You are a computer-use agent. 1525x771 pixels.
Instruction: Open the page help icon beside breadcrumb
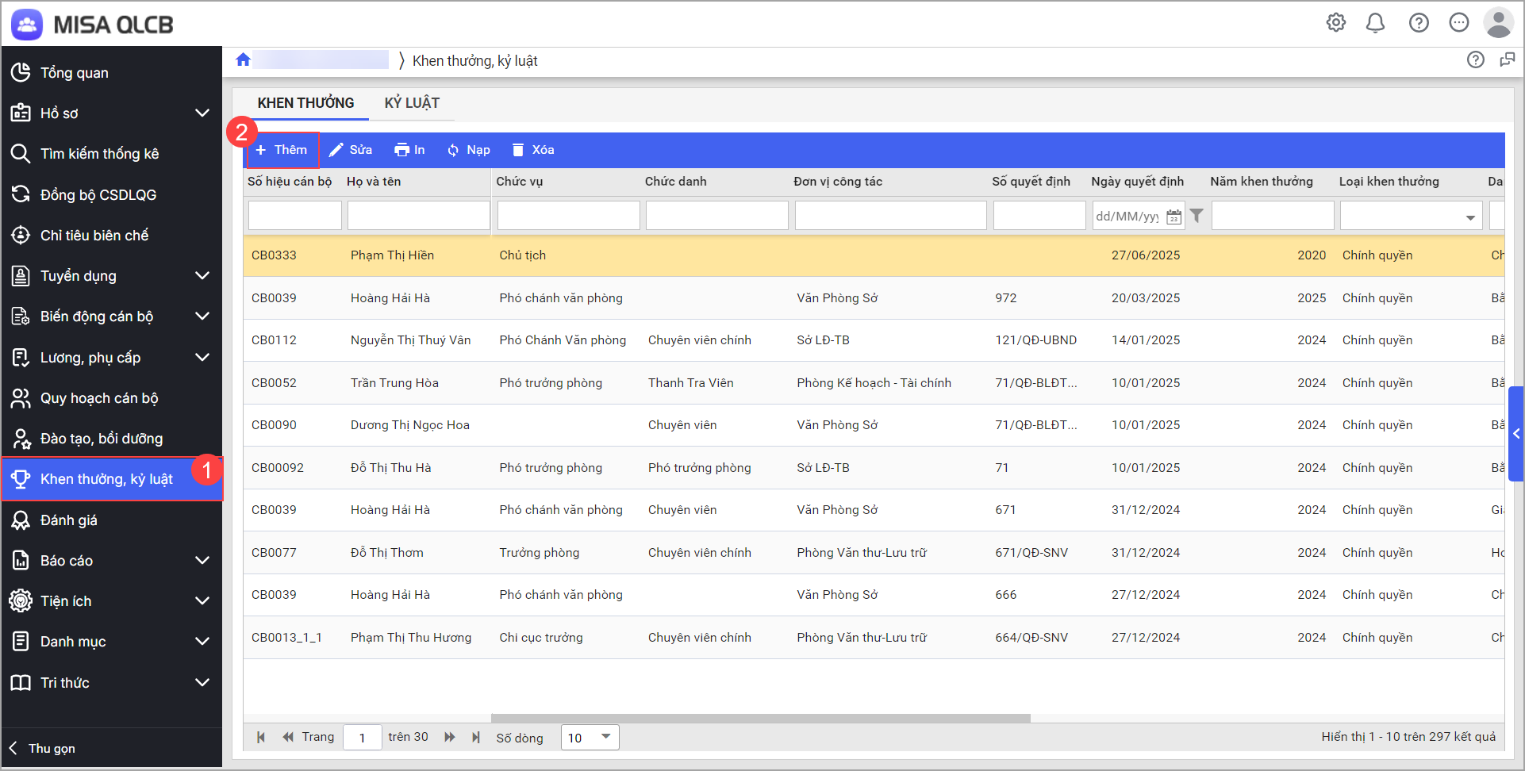[1475, 59]
